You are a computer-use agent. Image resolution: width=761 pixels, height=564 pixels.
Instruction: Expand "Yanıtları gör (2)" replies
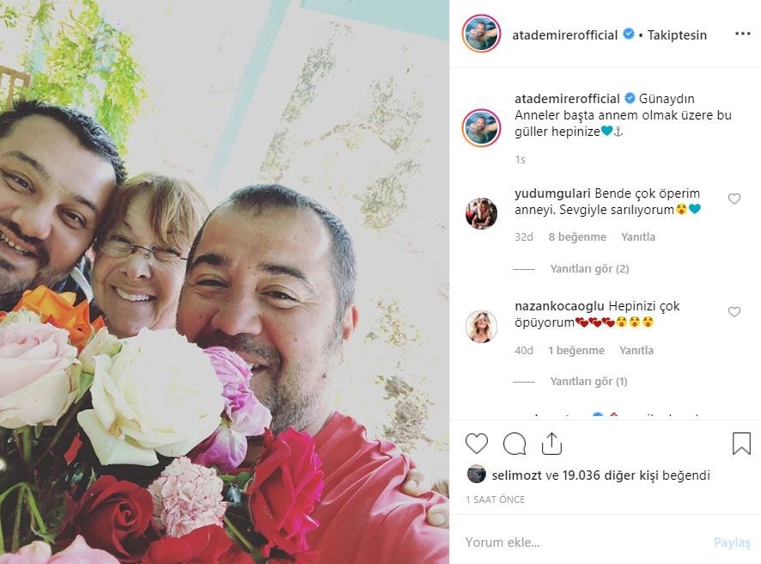pyautogui.click(x=589, y=268)
